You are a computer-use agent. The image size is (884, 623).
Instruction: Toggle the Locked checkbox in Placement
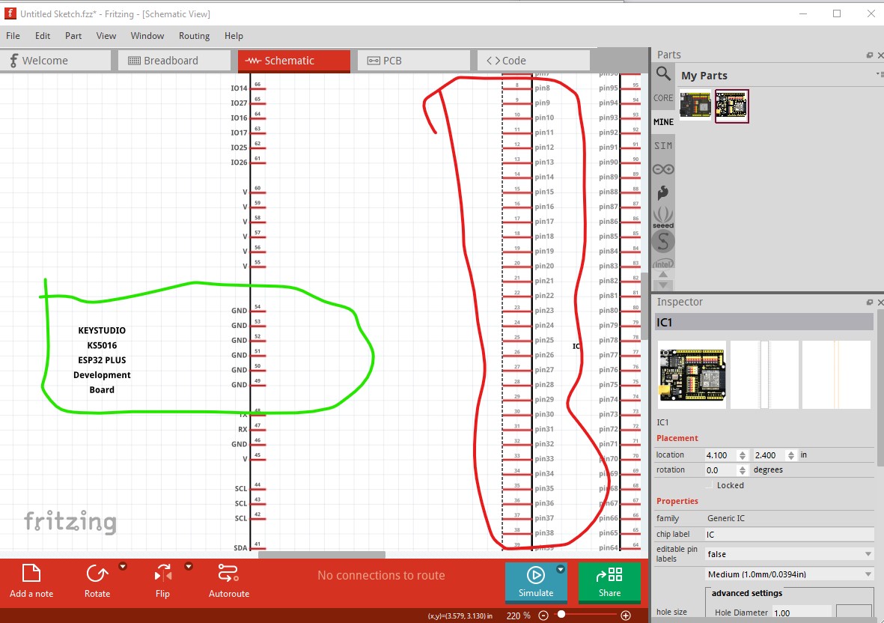710,485
